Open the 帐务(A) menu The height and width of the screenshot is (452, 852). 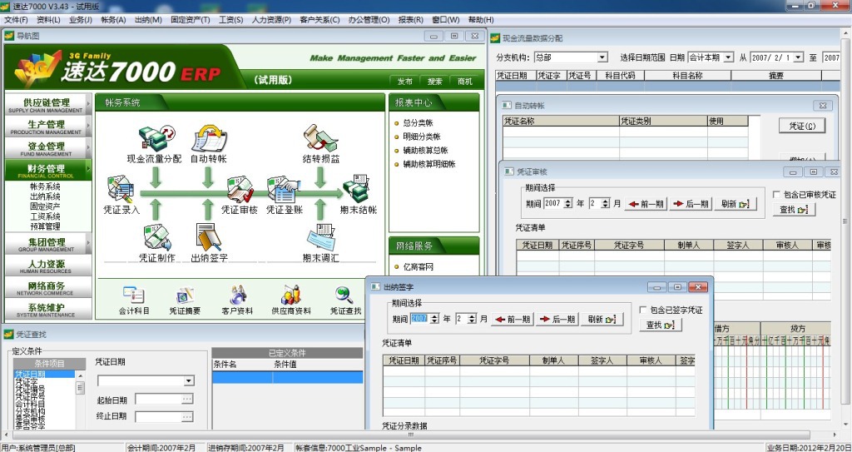113,20
